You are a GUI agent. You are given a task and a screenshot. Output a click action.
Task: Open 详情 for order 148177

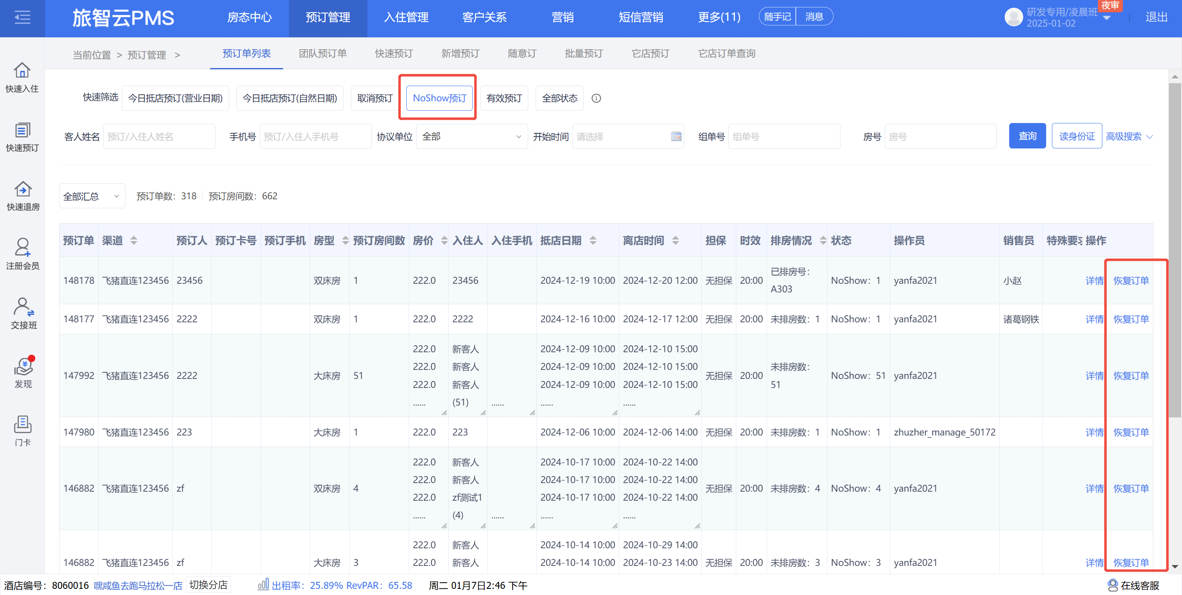(x=1094, y=319)
